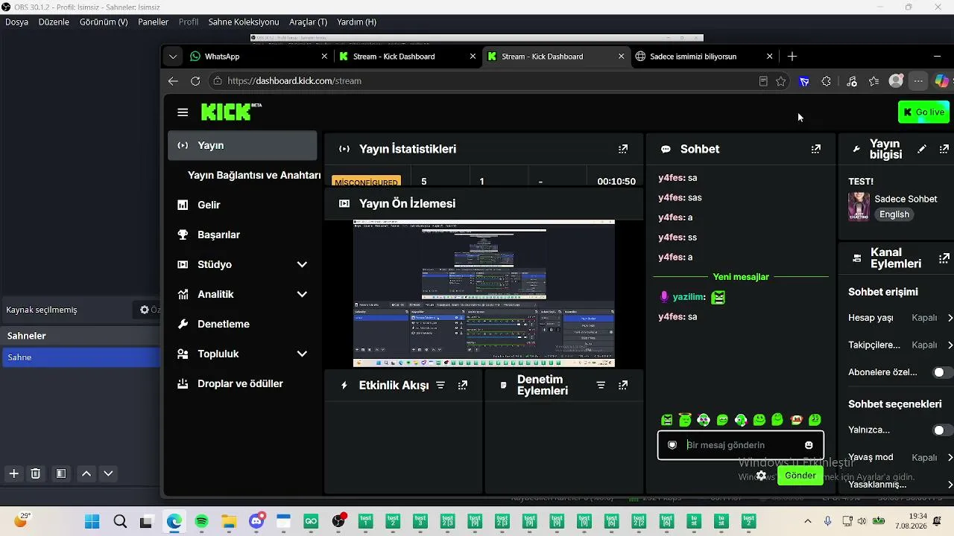The height and width of the screenshot is (536, 954).
Task: Edit stream info with the pencil icon
Action: 922,149
